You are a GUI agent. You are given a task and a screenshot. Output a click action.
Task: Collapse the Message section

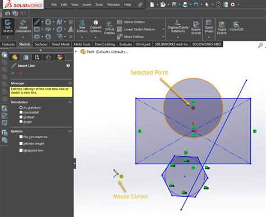70,83
